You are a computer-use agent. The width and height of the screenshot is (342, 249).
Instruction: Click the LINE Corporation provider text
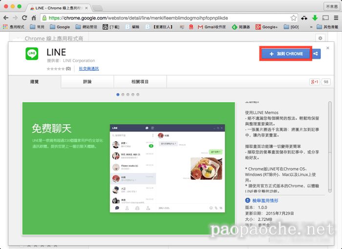point(79,61)
